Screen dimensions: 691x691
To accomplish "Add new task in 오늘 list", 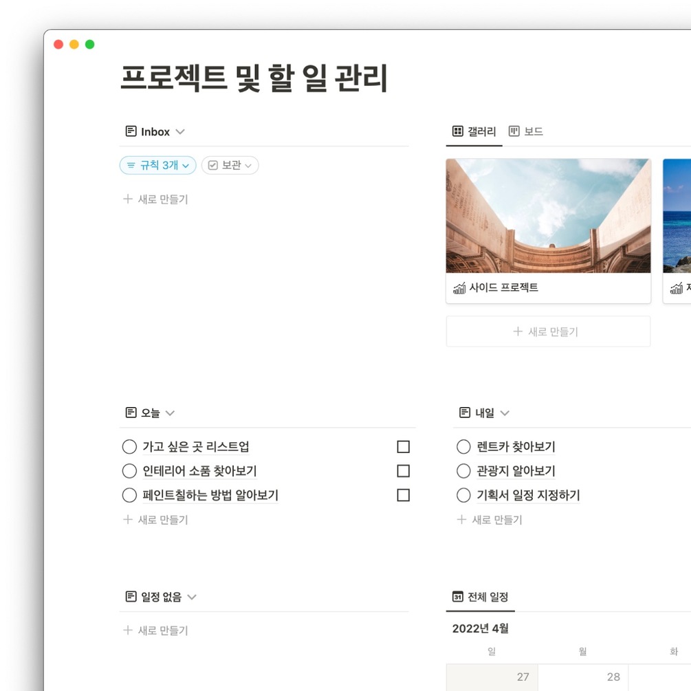I will (156, 519).
